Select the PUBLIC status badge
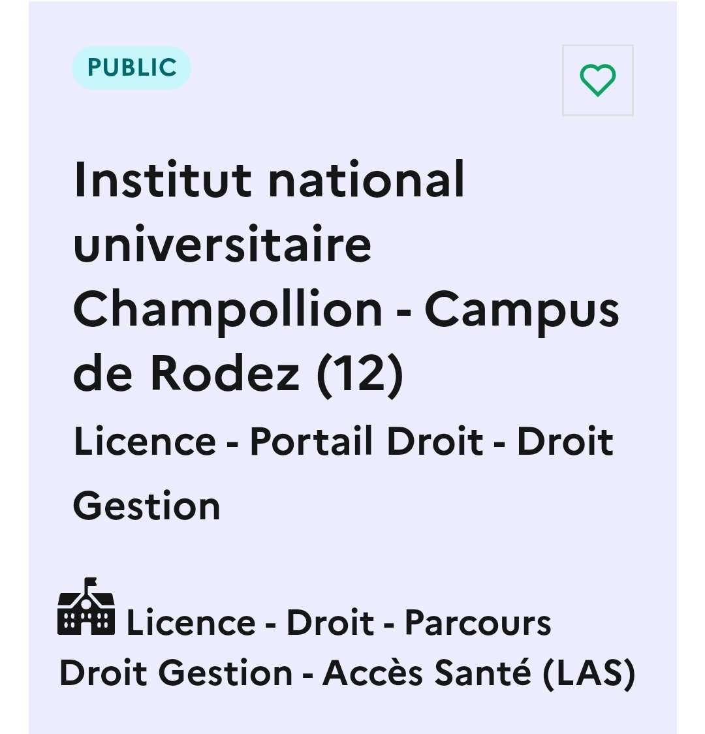 click(x=132, y=68)
